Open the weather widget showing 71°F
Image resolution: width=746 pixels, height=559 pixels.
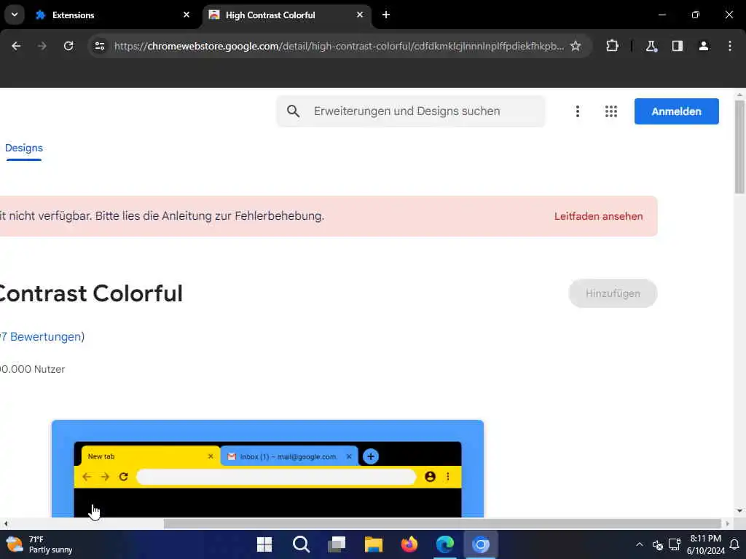(40, 544)
